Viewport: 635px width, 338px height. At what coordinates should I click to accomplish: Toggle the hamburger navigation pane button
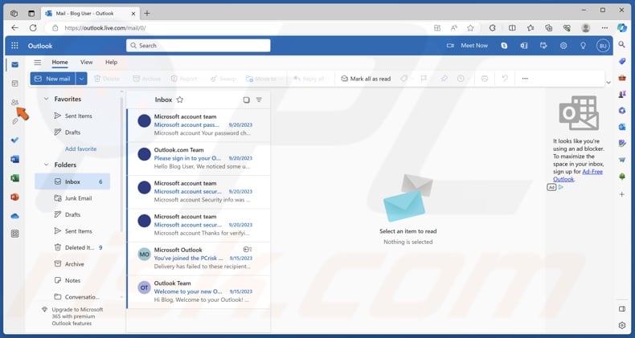(38, 63)
